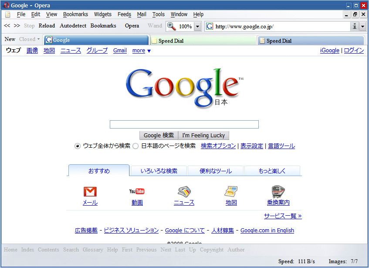Open the View menu
The image size is (369, 268).
[x=51, y=14]
